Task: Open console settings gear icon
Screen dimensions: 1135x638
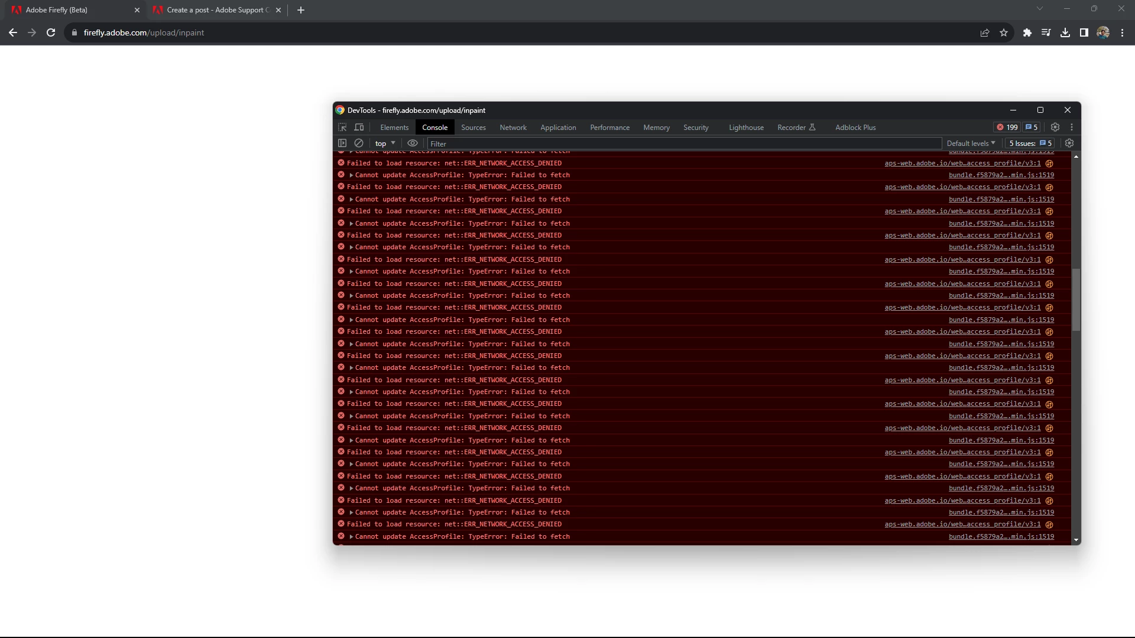Action: (1069, 143)
